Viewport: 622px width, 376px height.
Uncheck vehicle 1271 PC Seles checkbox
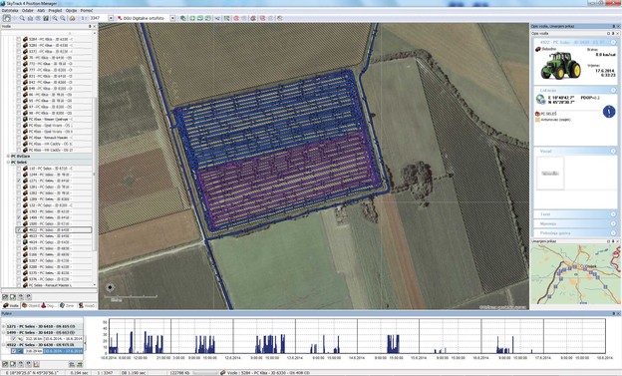coord(19,181)
